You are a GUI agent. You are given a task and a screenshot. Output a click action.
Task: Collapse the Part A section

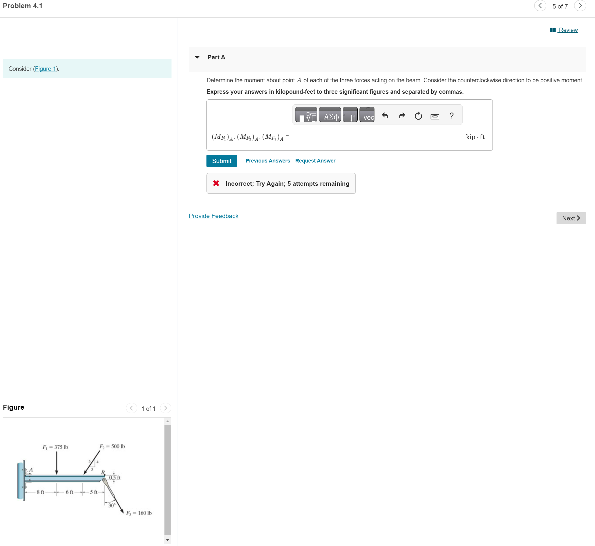tap(197, 57)
